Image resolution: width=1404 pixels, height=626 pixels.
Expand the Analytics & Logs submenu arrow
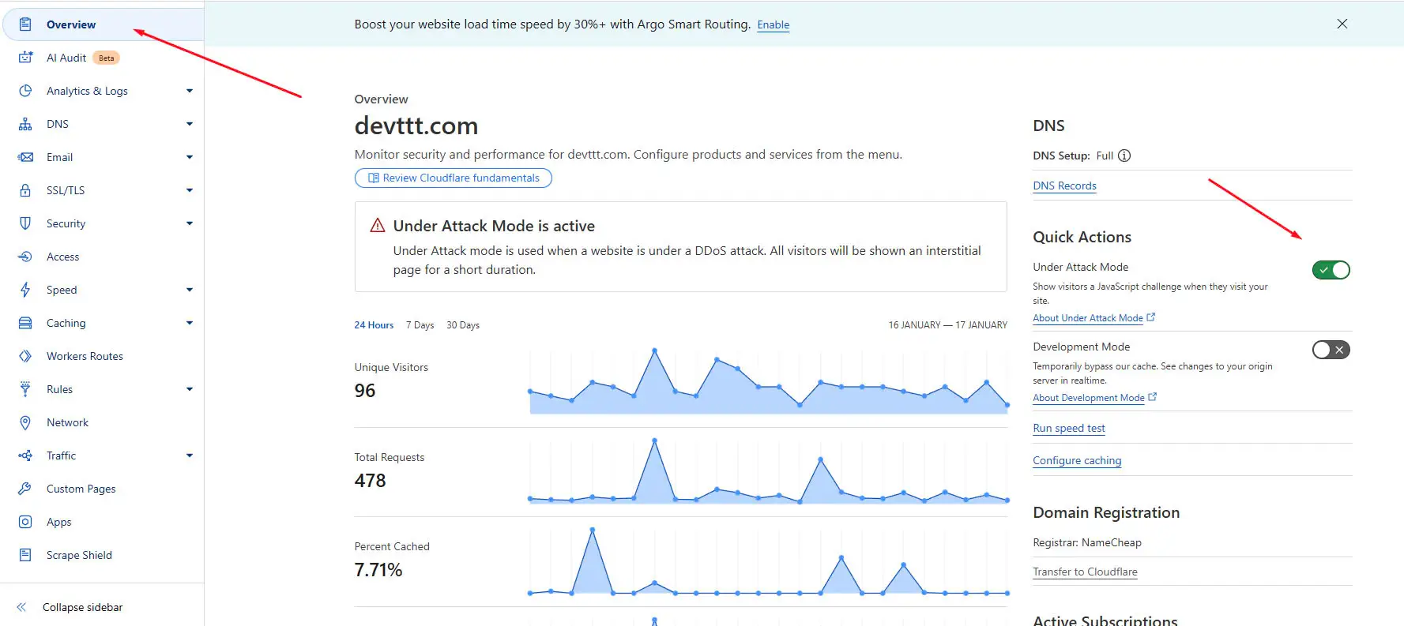pos(190,91)
